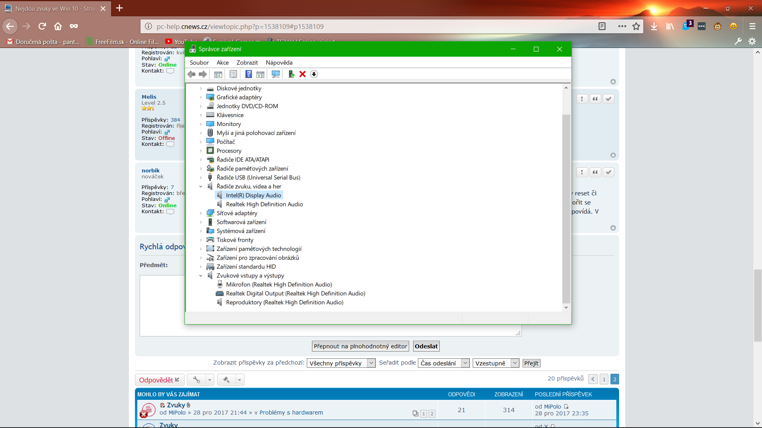Collapse Zvukové vstupy a výstupy node
The image size is (762, 428).
(x=201, y=276)
